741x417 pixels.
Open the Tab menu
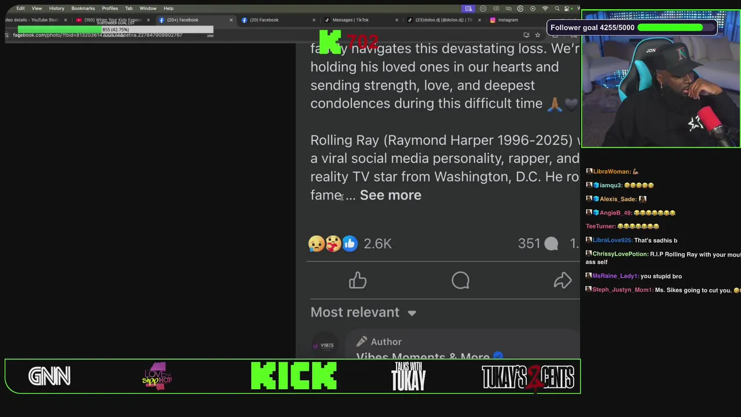(129, 8)
